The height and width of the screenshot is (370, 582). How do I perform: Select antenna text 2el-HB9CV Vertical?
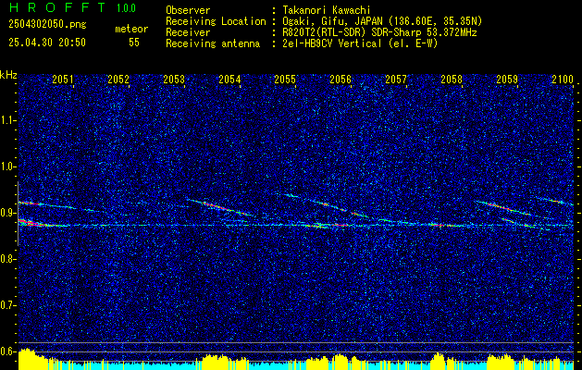[332, 43]
